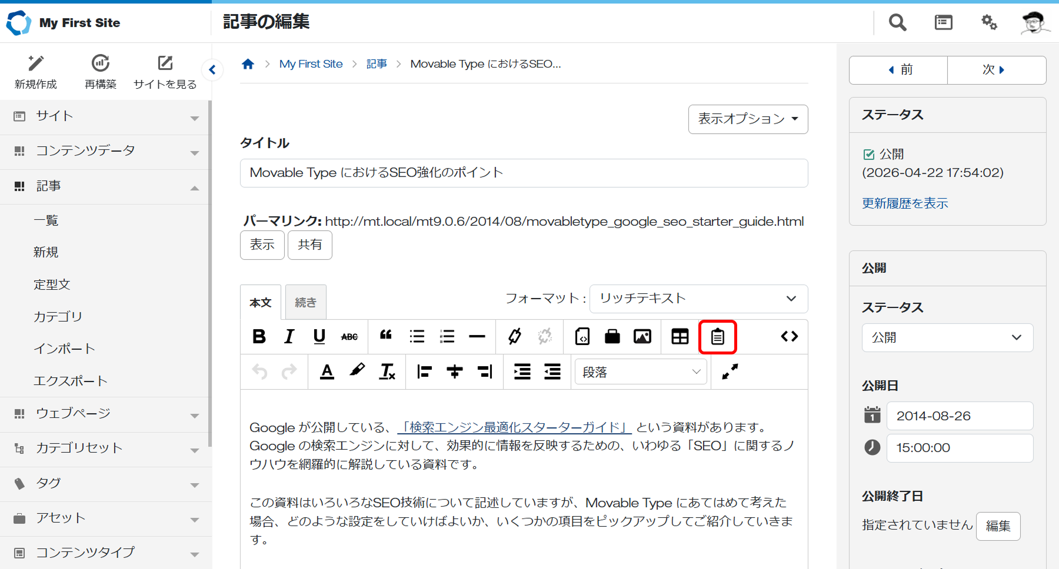Insert a blockquote into the article body
The width and height of the screenshot is (1059, 569).
click(386, 336)
